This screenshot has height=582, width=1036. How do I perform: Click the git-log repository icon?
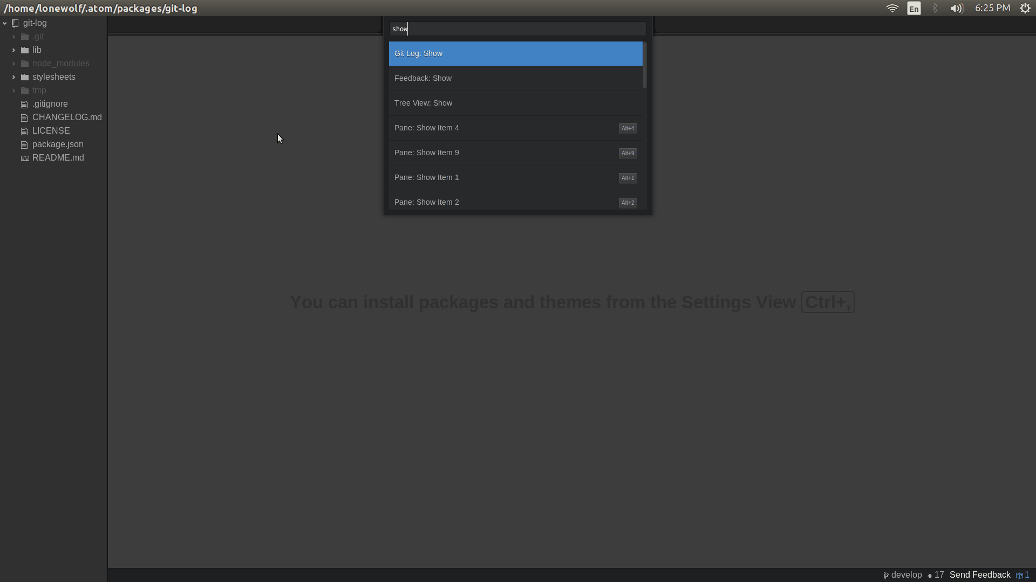[16, 23]
